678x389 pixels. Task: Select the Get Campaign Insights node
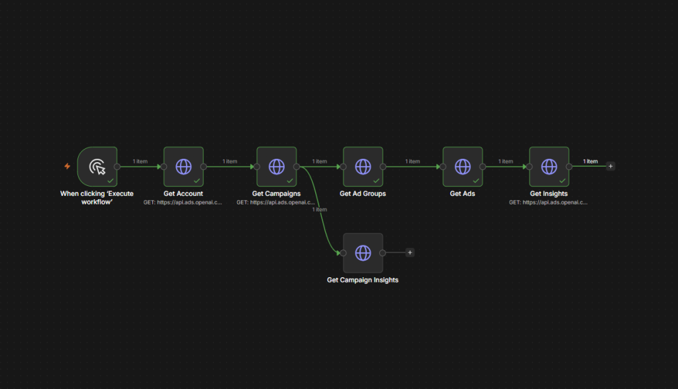[363, 253]
